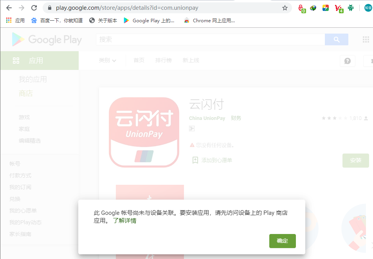373x259 pixels.
Task: Open 帐号 in the sidebar
Action: point(15,164)
